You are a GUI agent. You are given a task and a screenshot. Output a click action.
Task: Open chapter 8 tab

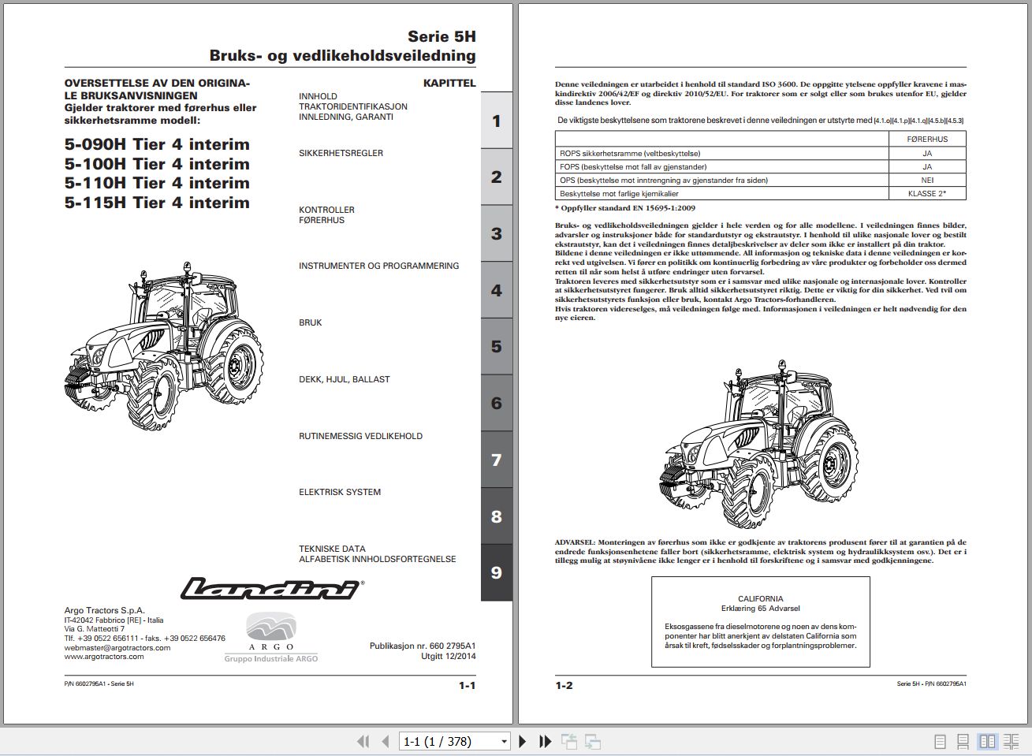[497, 516]
